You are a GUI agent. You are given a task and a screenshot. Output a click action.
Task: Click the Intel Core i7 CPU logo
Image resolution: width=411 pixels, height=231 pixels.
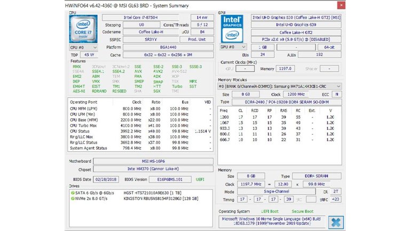tap(83, 29)
